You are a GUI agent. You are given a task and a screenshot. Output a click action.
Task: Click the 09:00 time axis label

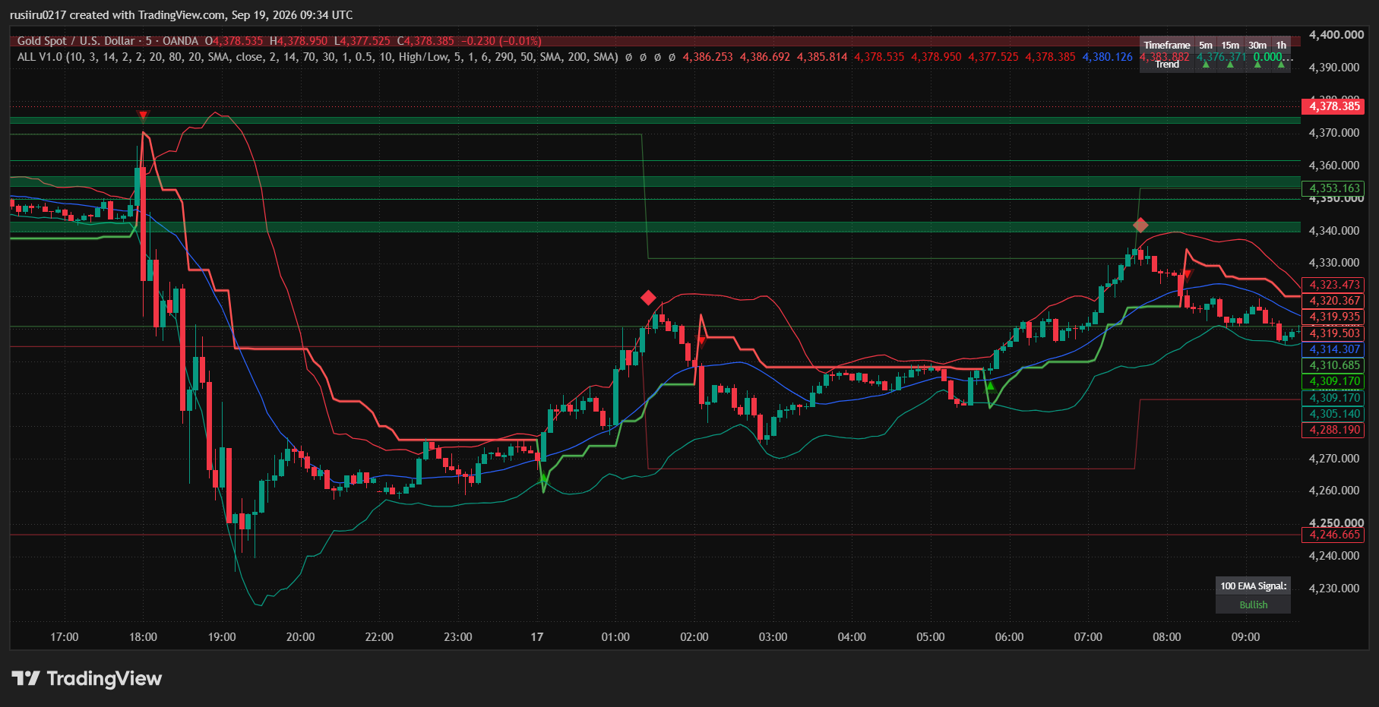pyautogui.click(x=1246, y=637)
